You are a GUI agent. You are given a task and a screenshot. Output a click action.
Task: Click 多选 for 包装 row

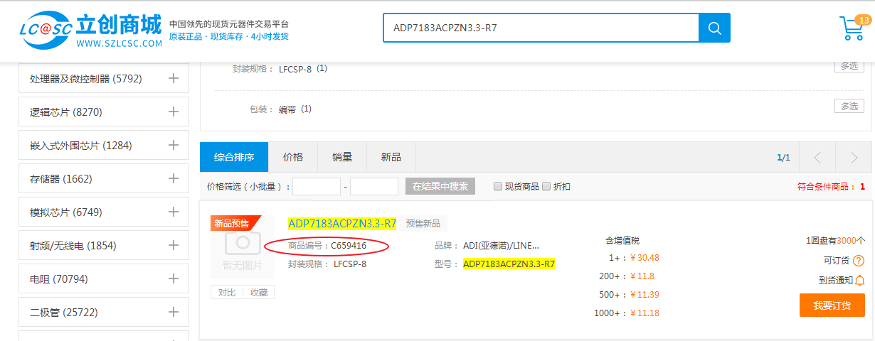pyautogui.click(x=849, y=106)
